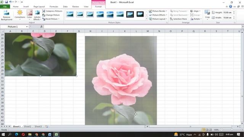Click Compress Pictures

[x=52, y=11]
